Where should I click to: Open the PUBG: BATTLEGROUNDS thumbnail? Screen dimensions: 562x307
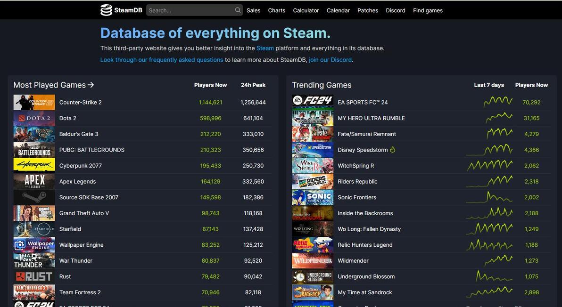34,150
